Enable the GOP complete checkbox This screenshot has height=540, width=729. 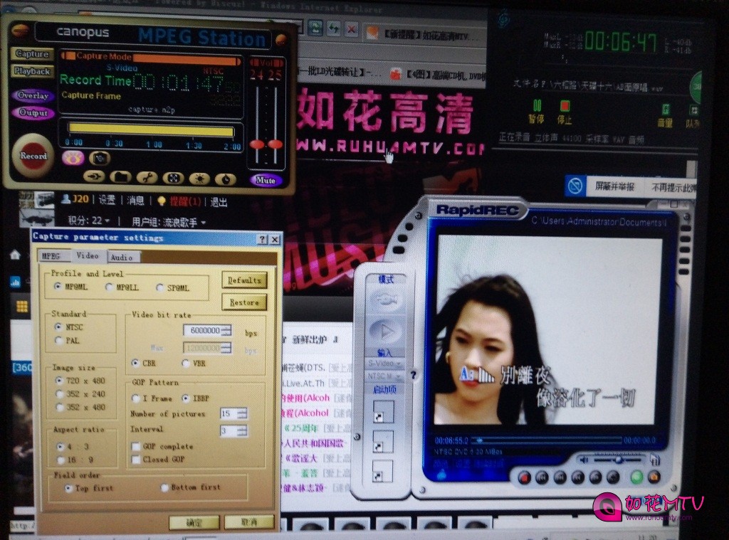tap(136, 446)
